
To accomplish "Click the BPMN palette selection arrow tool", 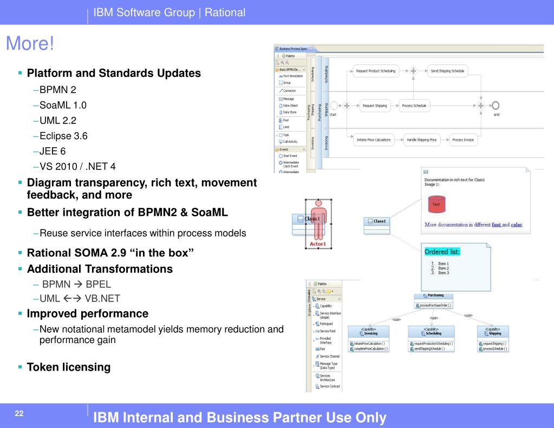I will (x=278, y=63).
